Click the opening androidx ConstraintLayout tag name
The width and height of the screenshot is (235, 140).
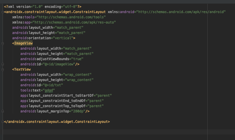56,12
